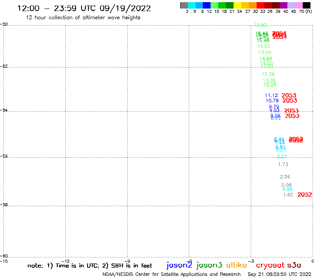Pick the pink swatch in the color scale

tap(299, 5)
